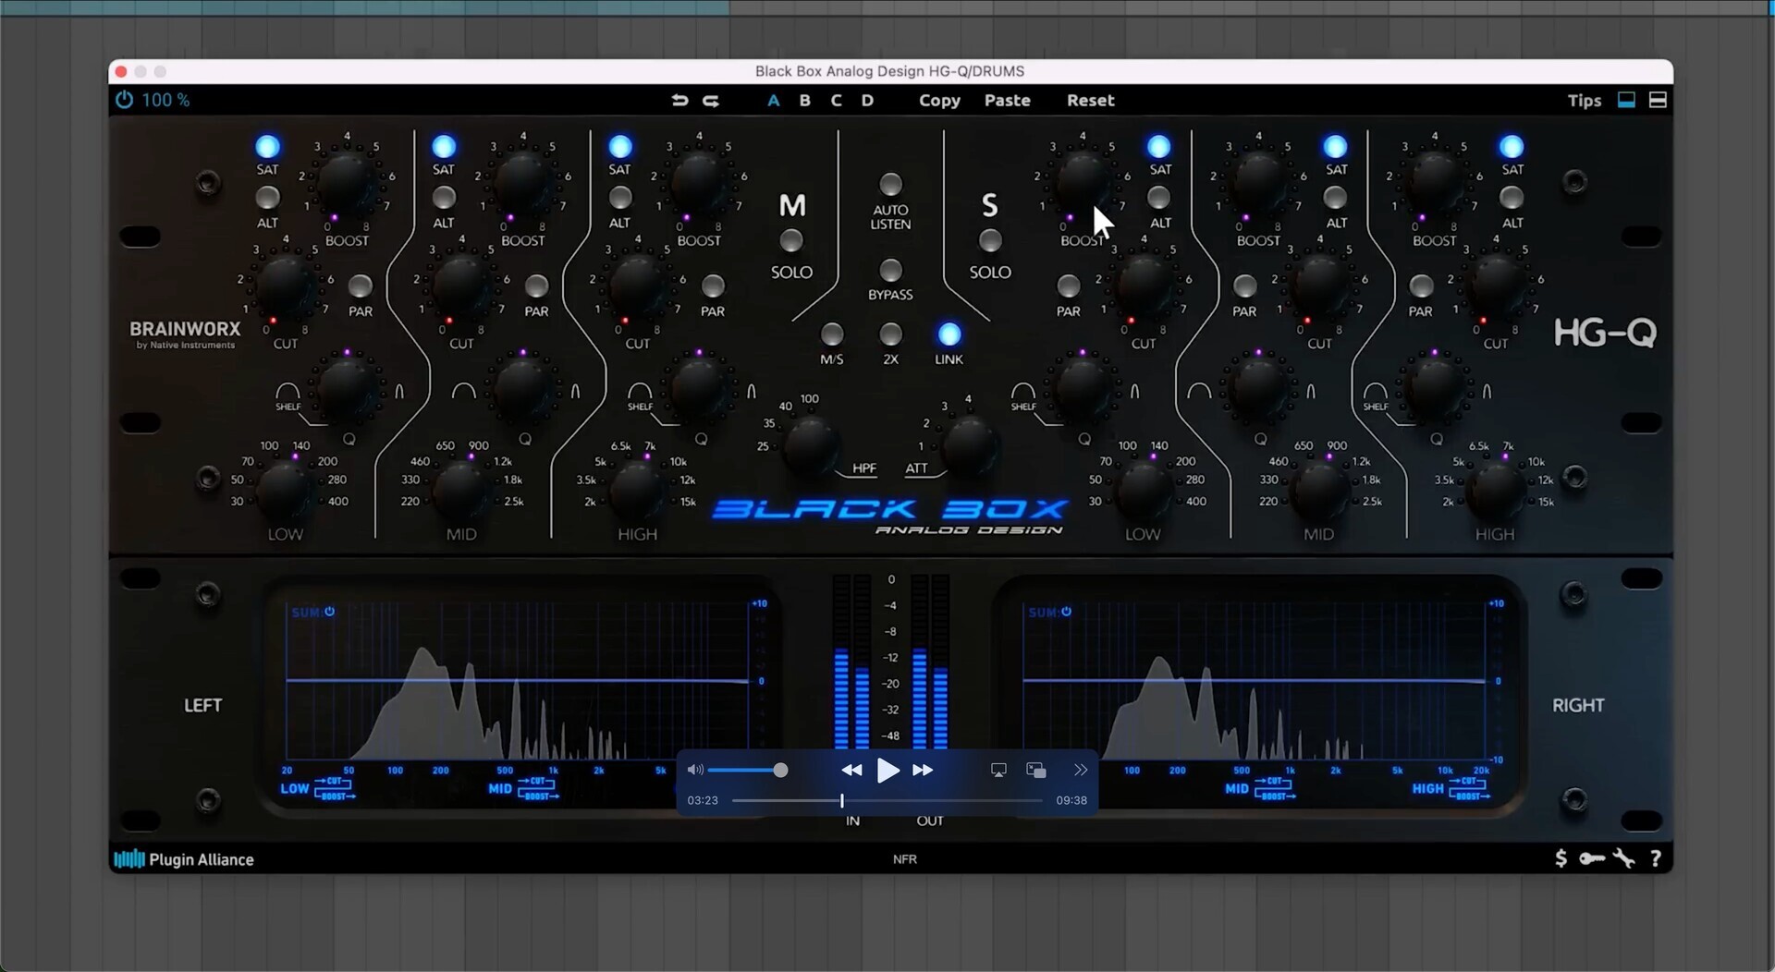Expand more options double-chevron in video overlay
The image size is (1775, 972).
pos(1081,770)
